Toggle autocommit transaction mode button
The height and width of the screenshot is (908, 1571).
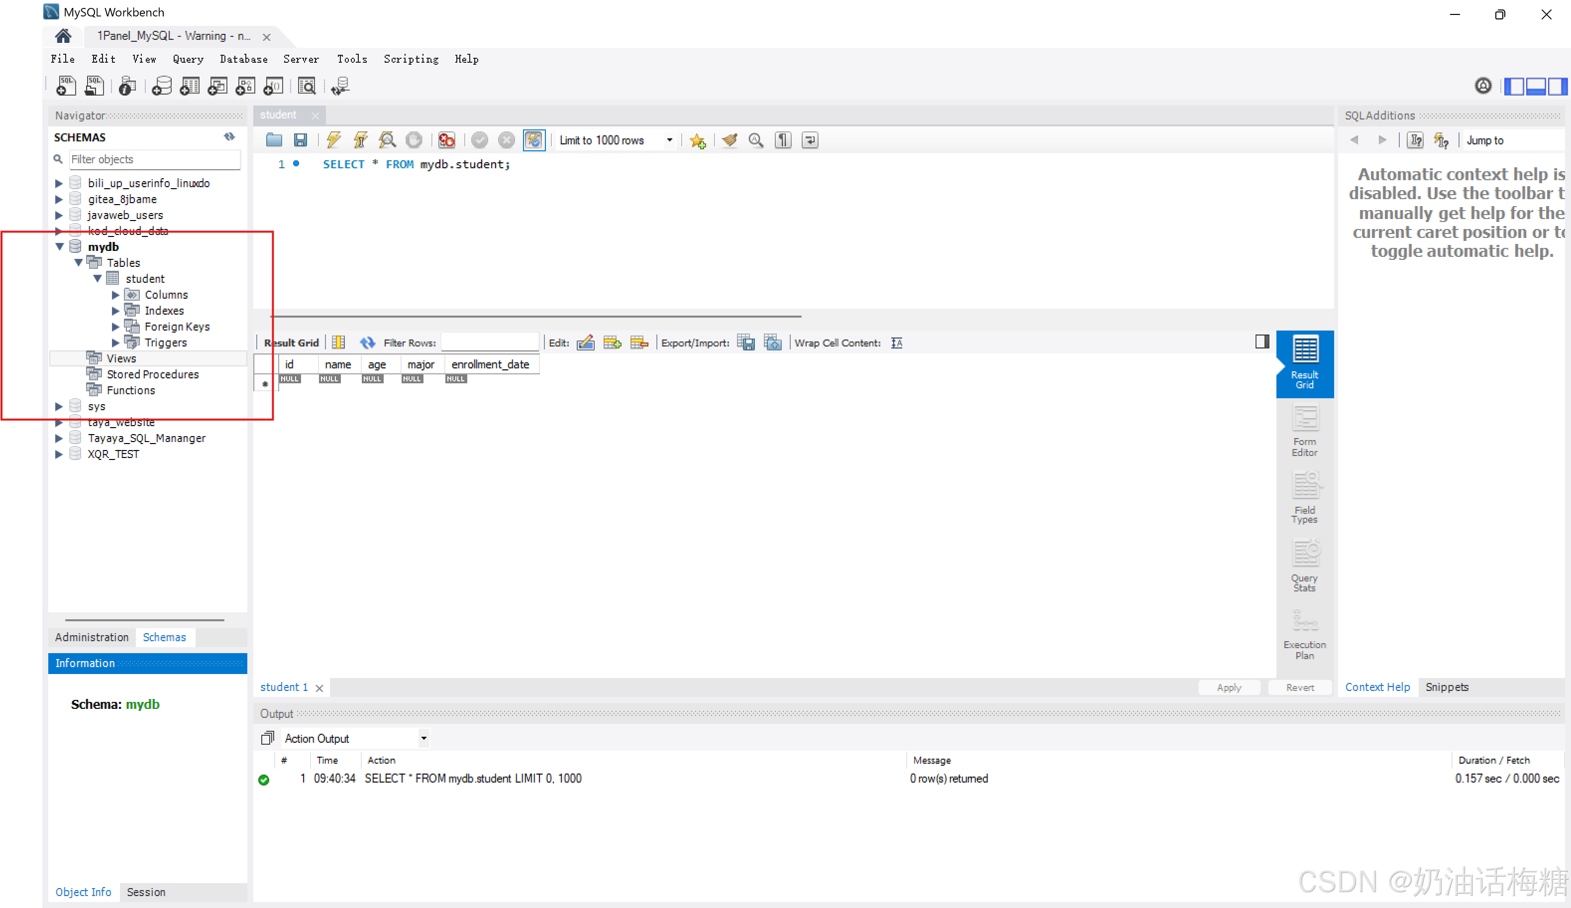pos(533,140)
